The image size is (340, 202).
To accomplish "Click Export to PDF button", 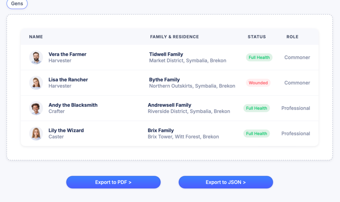I will (113, 182).
